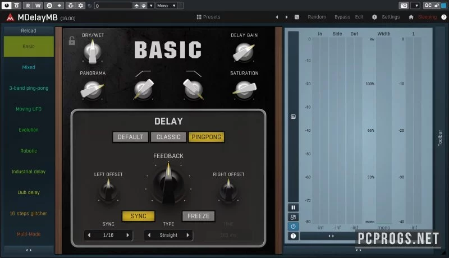The height and width of the screenshot is (258, 449).
Task: Click the host bypass icon next to power
Action: pos(17,5)
